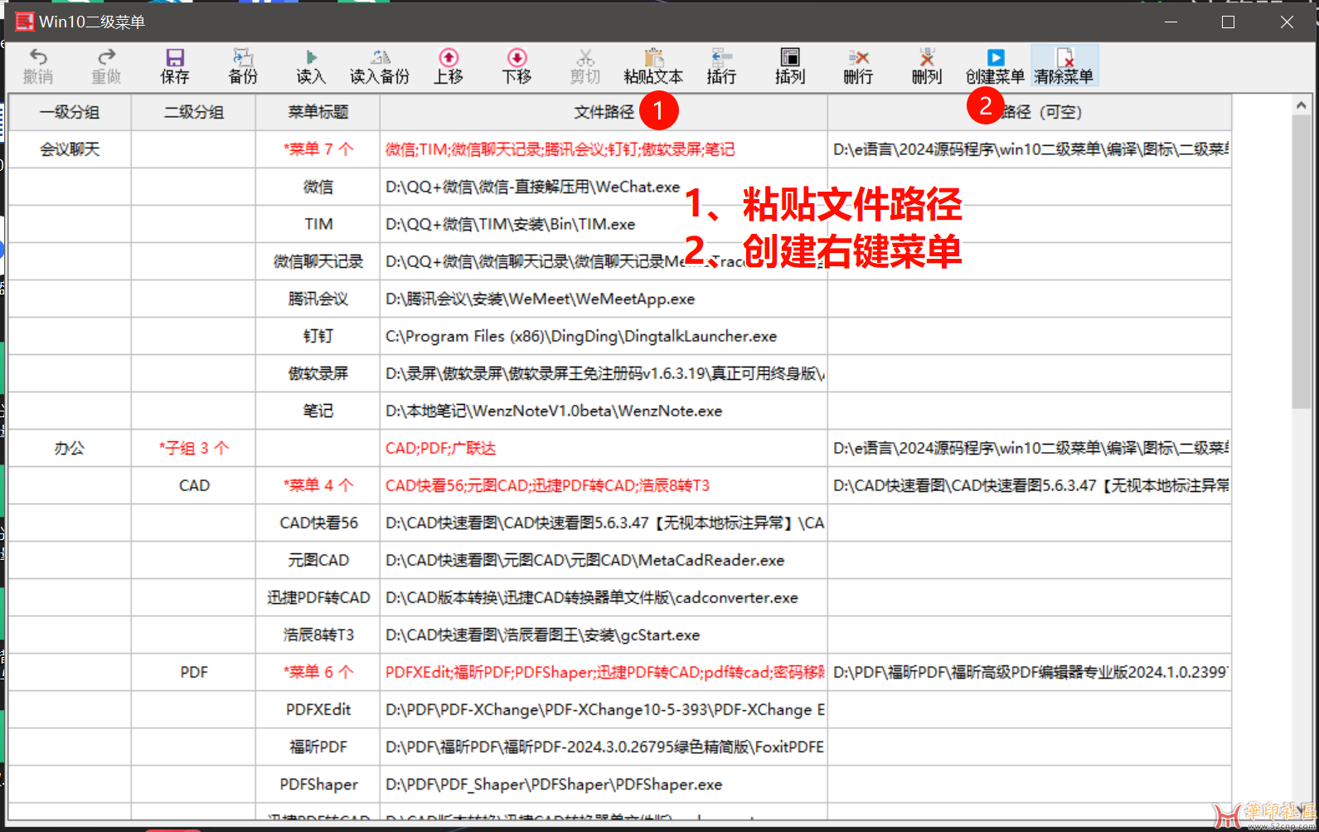Select the TIM menu title cell
The image size is (1319, 832).
tap(318, 224)
